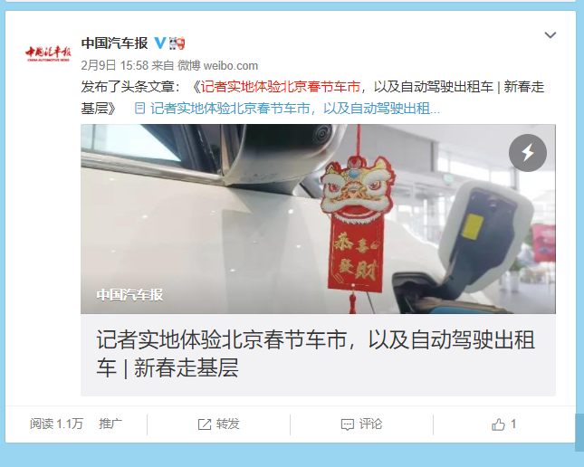Click the 转发 repost button
The height and width of the screenshot is (467, 584).
coord(218,424)
